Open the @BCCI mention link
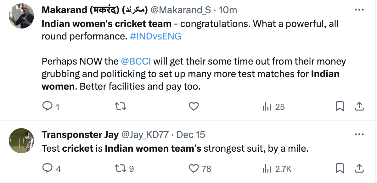This screenshot has width=377, height=183. 136,61
